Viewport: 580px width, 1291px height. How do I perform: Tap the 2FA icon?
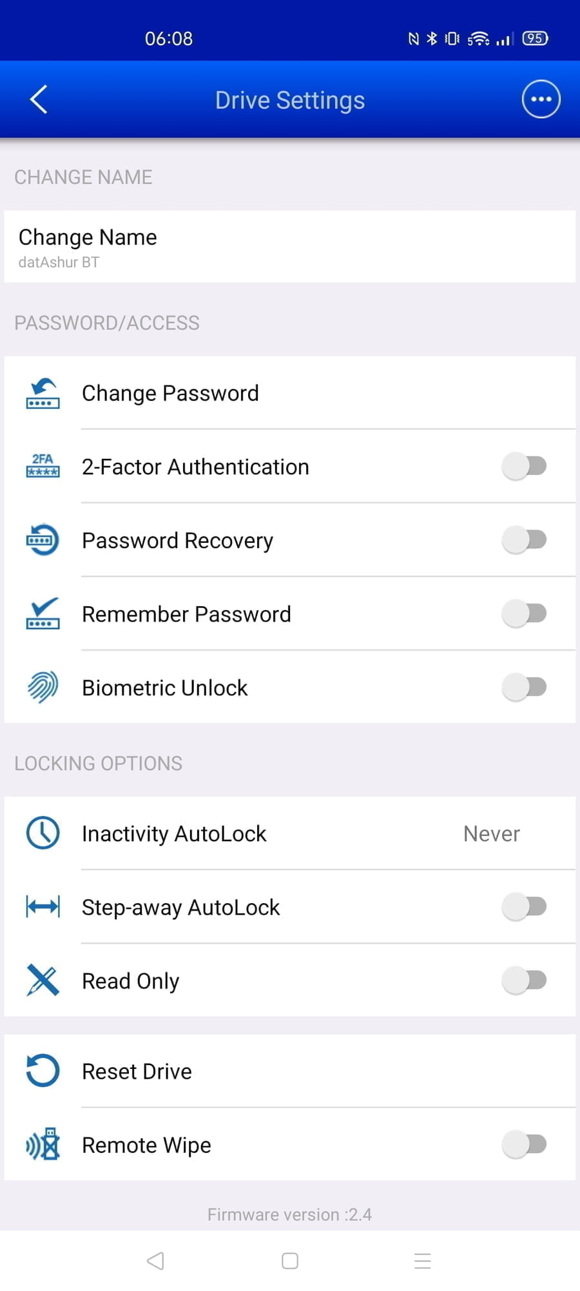[x=43, y=466]
